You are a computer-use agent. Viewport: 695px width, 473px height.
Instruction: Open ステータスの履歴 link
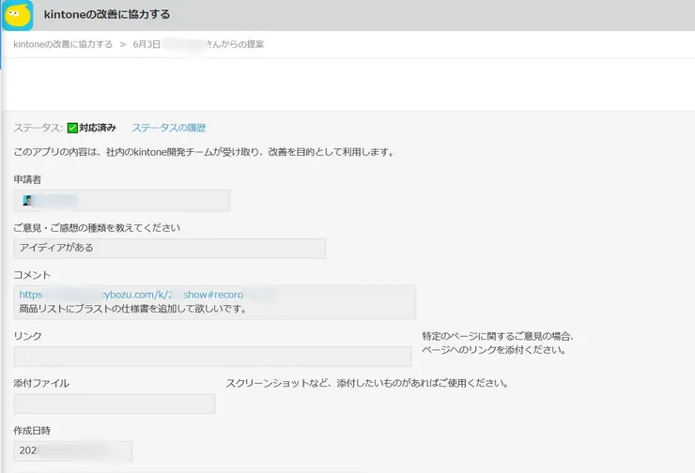[x=168, y=128]
